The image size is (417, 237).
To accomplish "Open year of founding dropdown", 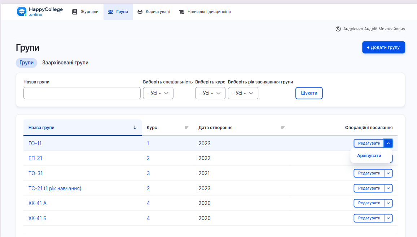I will 243,93.
